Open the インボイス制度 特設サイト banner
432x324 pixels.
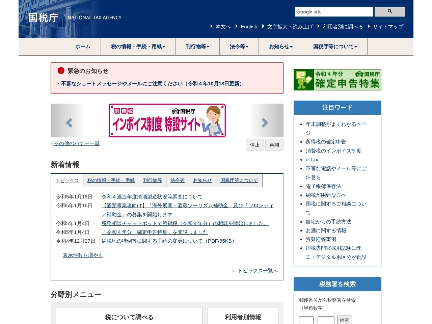pyautogui.click(x=167, y=120)
